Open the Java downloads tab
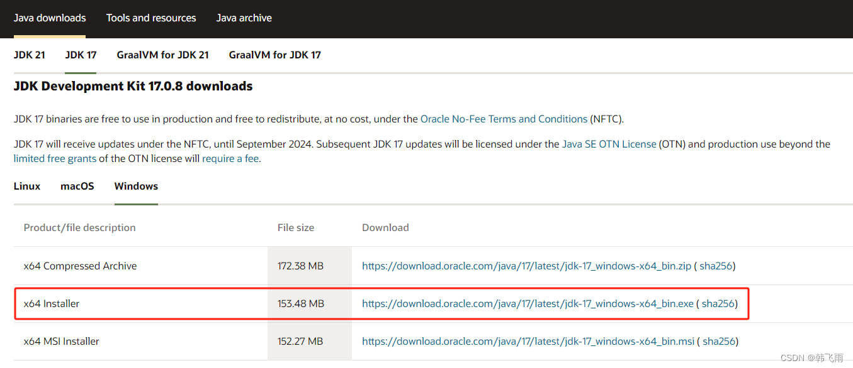 click(50, 18)
